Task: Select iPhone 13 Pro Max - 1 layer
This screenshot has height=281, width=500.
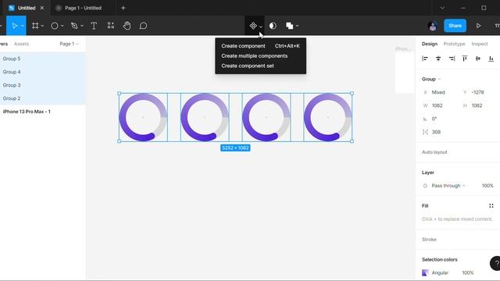Action: 43,112
